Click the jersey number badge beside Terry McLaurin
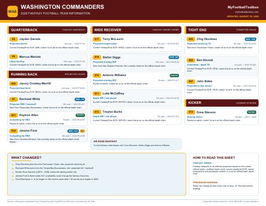 [97, 39]
